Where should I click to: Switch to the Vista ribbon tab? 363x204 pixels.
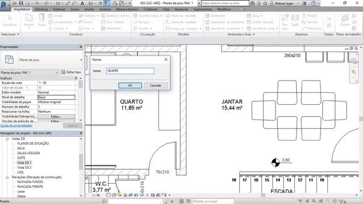pyautogui.click(x=166, y=9)
